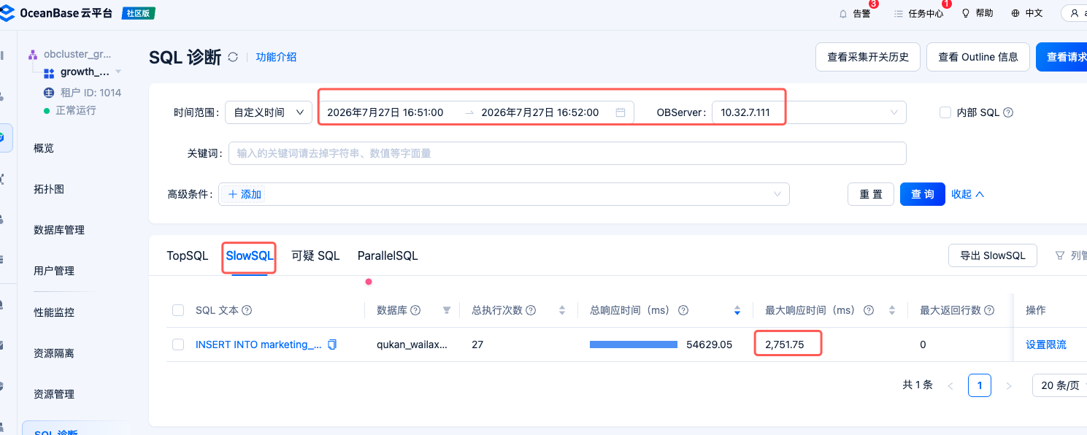
Task: Switch to the 可疑 SQL tab
Action: coord(315,255)
